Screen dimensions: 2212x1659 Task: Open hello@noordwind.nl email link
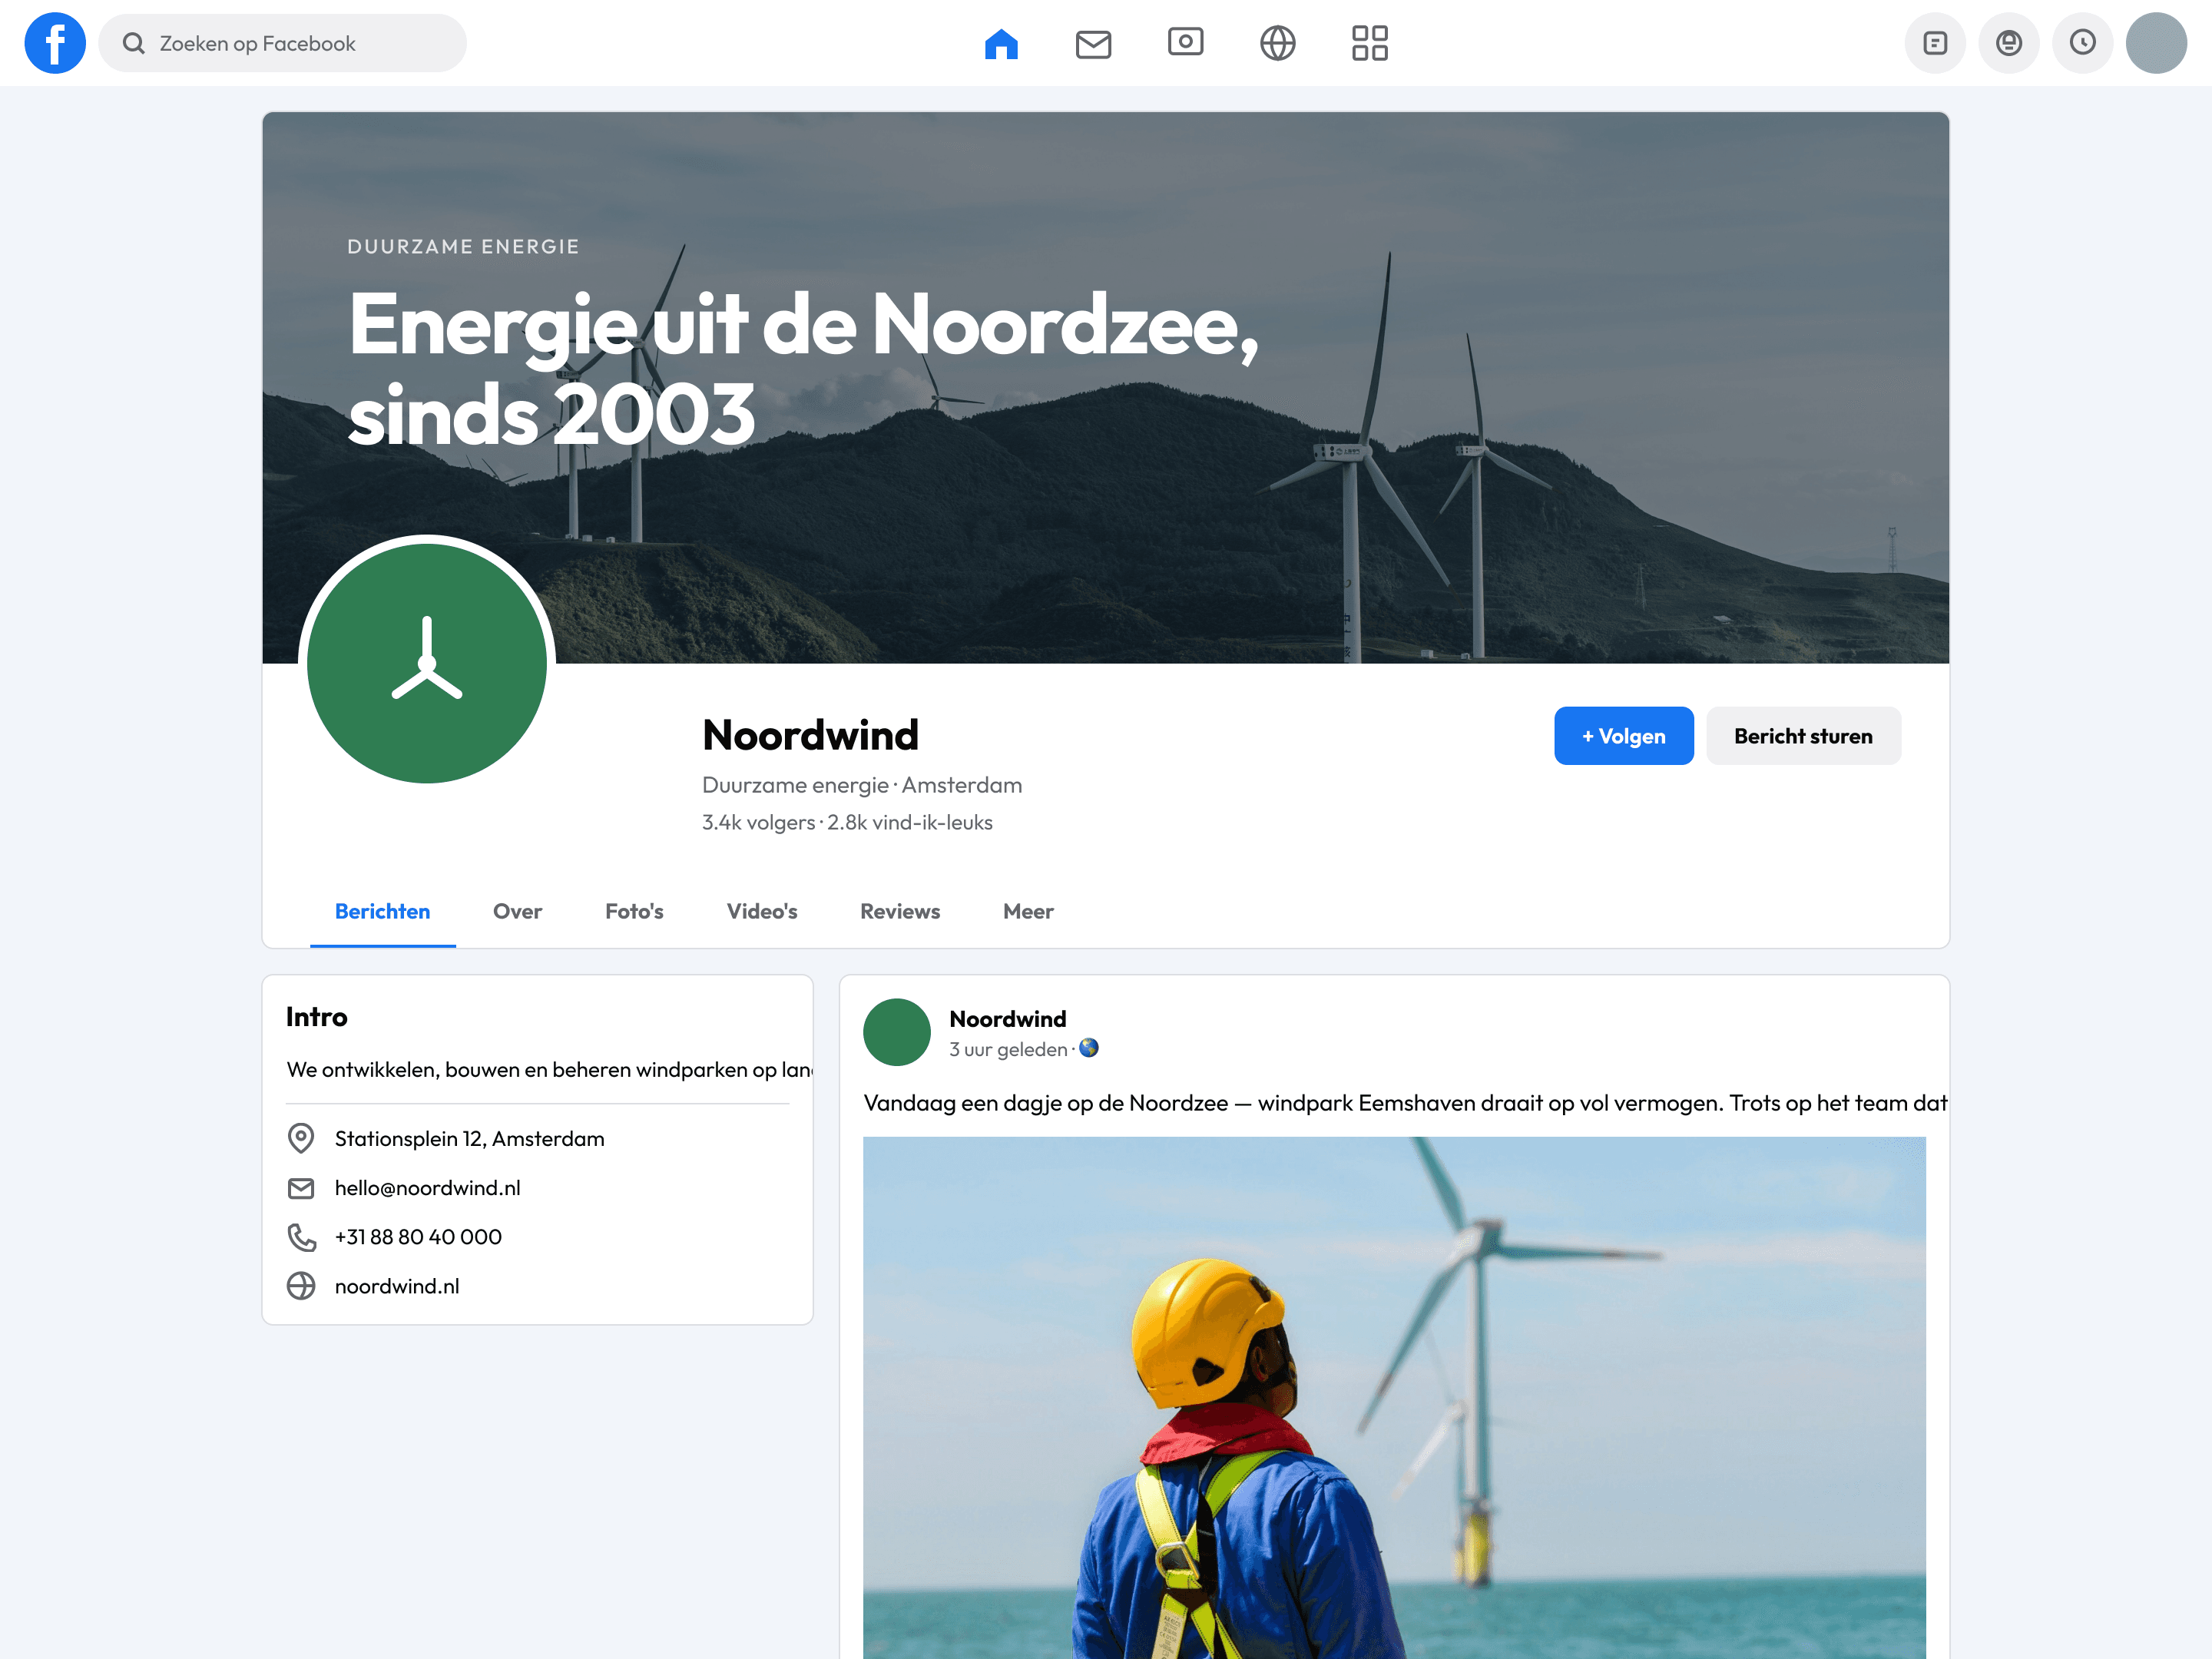(x=427, y=1187)
